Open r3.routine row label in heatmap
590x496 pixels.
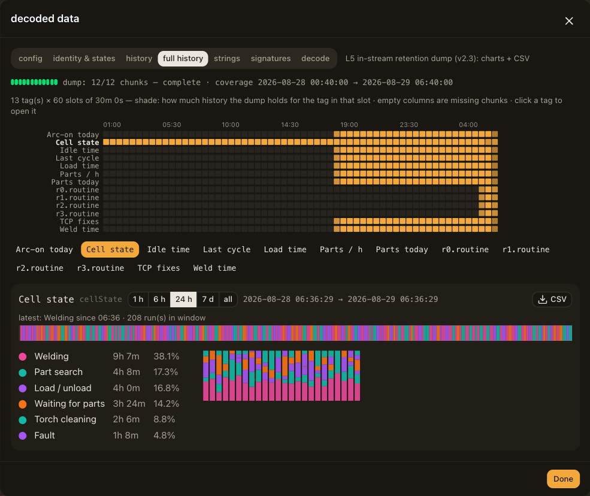point(77,213)
